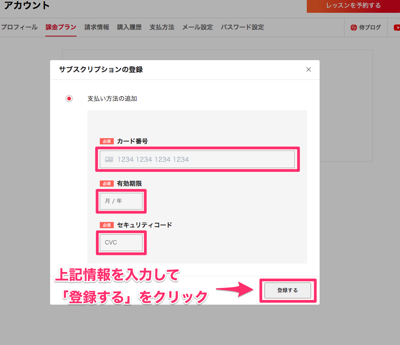Screen dimensions: 400x345
Task: Focus the CVC security code field
Action: pyautogui.click(x=121, y=243)
